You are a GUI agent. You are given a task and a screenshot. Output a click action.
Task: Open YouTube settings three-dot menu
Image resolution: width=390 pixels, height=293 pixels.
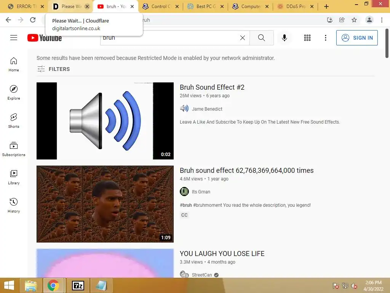point(325,38)
